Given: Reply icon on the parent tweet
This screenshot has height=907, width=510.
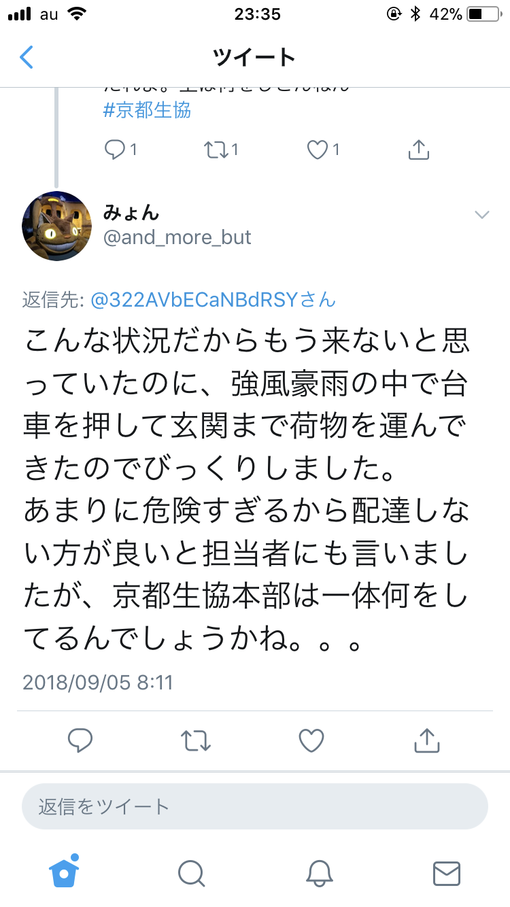Looking at the screenshot, I should click(x=115, y=150).
